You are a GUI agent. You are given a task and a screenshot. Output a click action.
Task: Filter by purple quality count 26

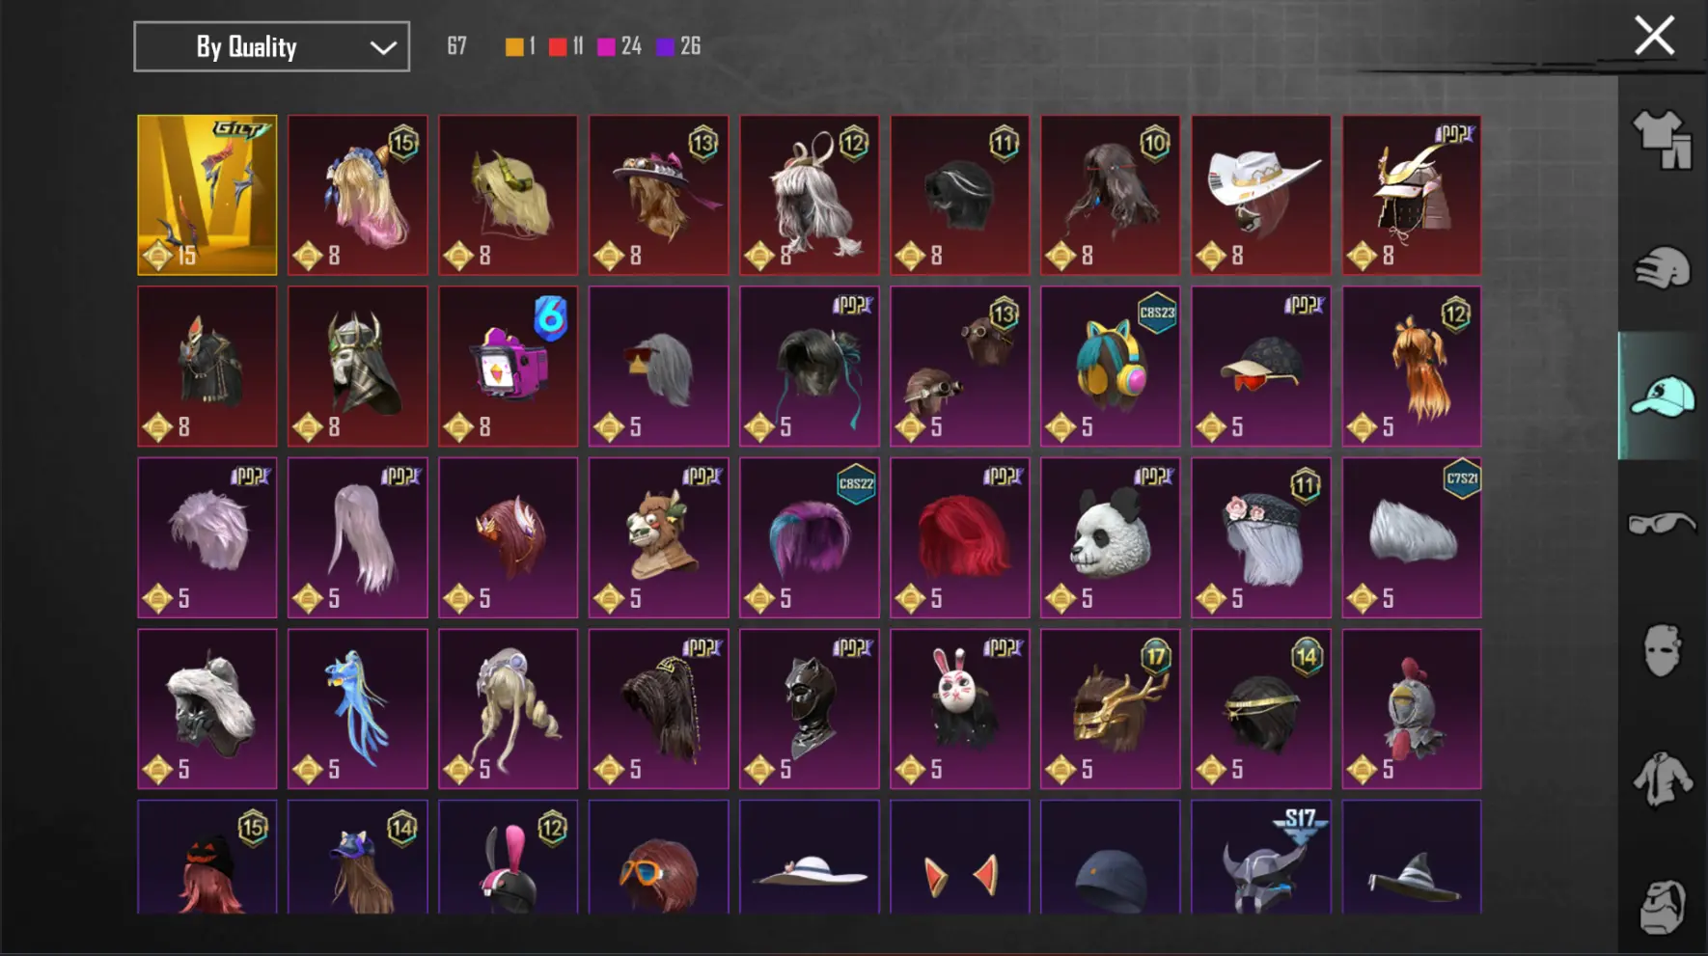tap(678, 46)
